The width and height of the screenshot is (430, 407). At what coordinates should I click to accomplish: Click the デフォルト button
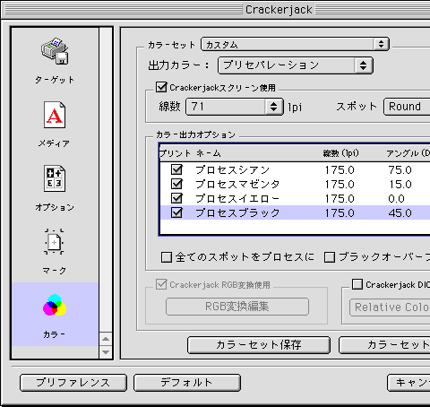pos(187,383)
